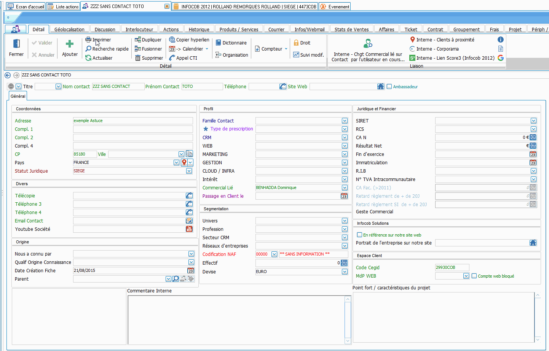
Task: Click the Imprimer printer icon
Action: 88,40
